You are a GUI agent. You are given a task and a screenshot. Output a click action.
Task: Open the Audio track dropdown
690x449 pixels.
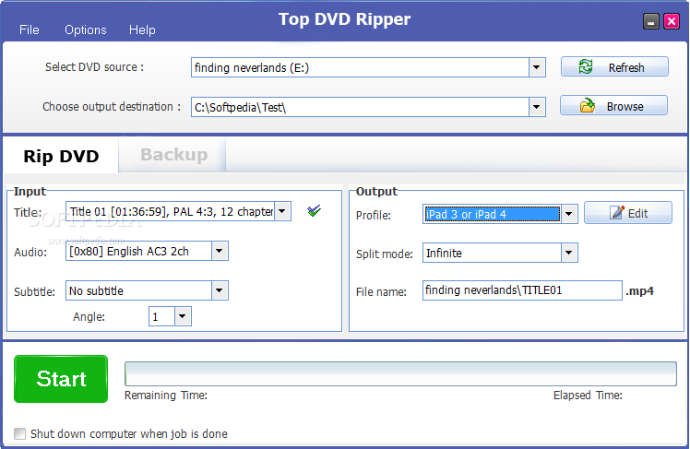(220, 251)
